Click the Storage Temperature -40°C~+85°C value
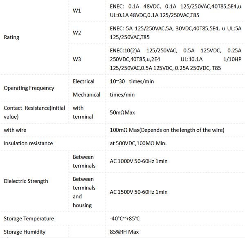Image resolution: width=245 pixels, height=238 pixels. [124, 218]
